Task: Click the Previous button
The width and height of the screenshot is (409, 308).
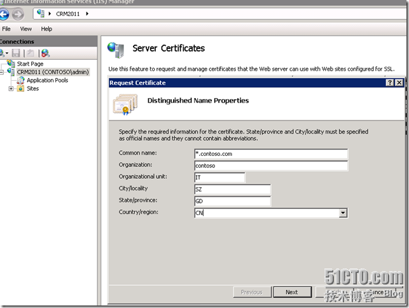Action: tap(252, 292)
